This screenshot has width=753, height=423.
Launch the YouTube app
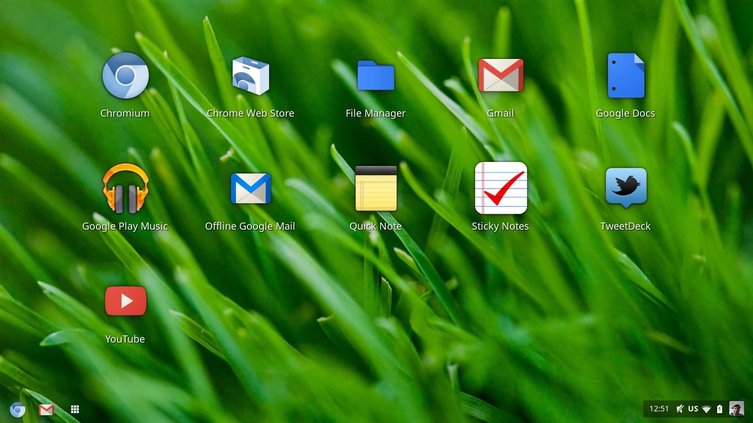coord(125,301)
